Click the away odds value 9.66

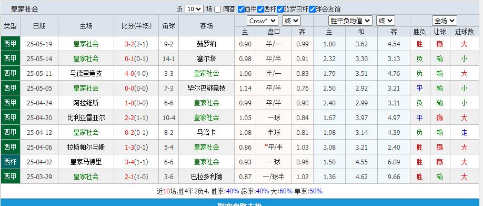(x=394, y=177)
